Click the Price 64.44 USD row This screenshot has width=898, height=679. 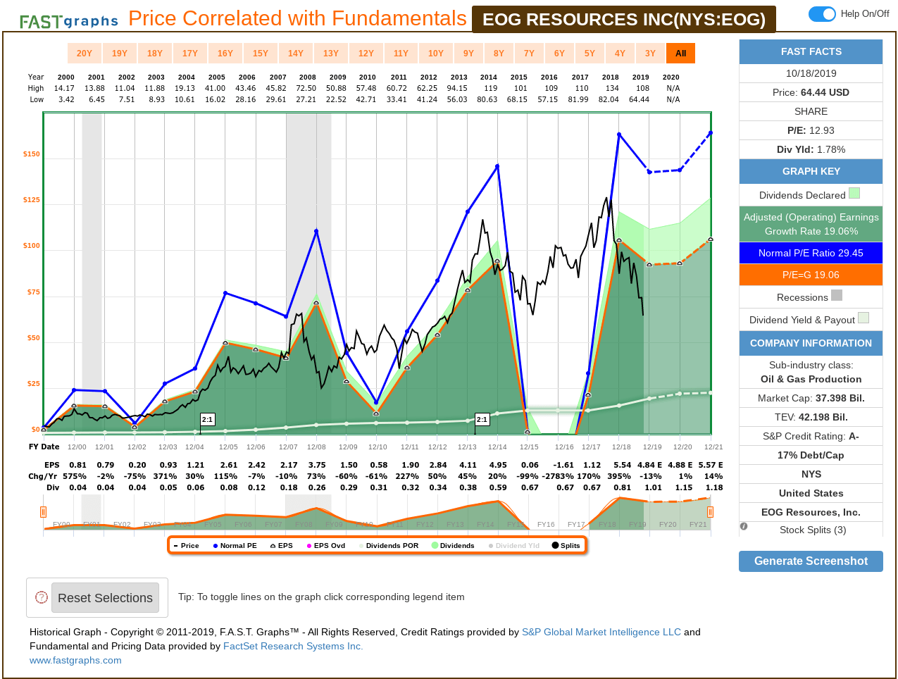coord(811,92)
